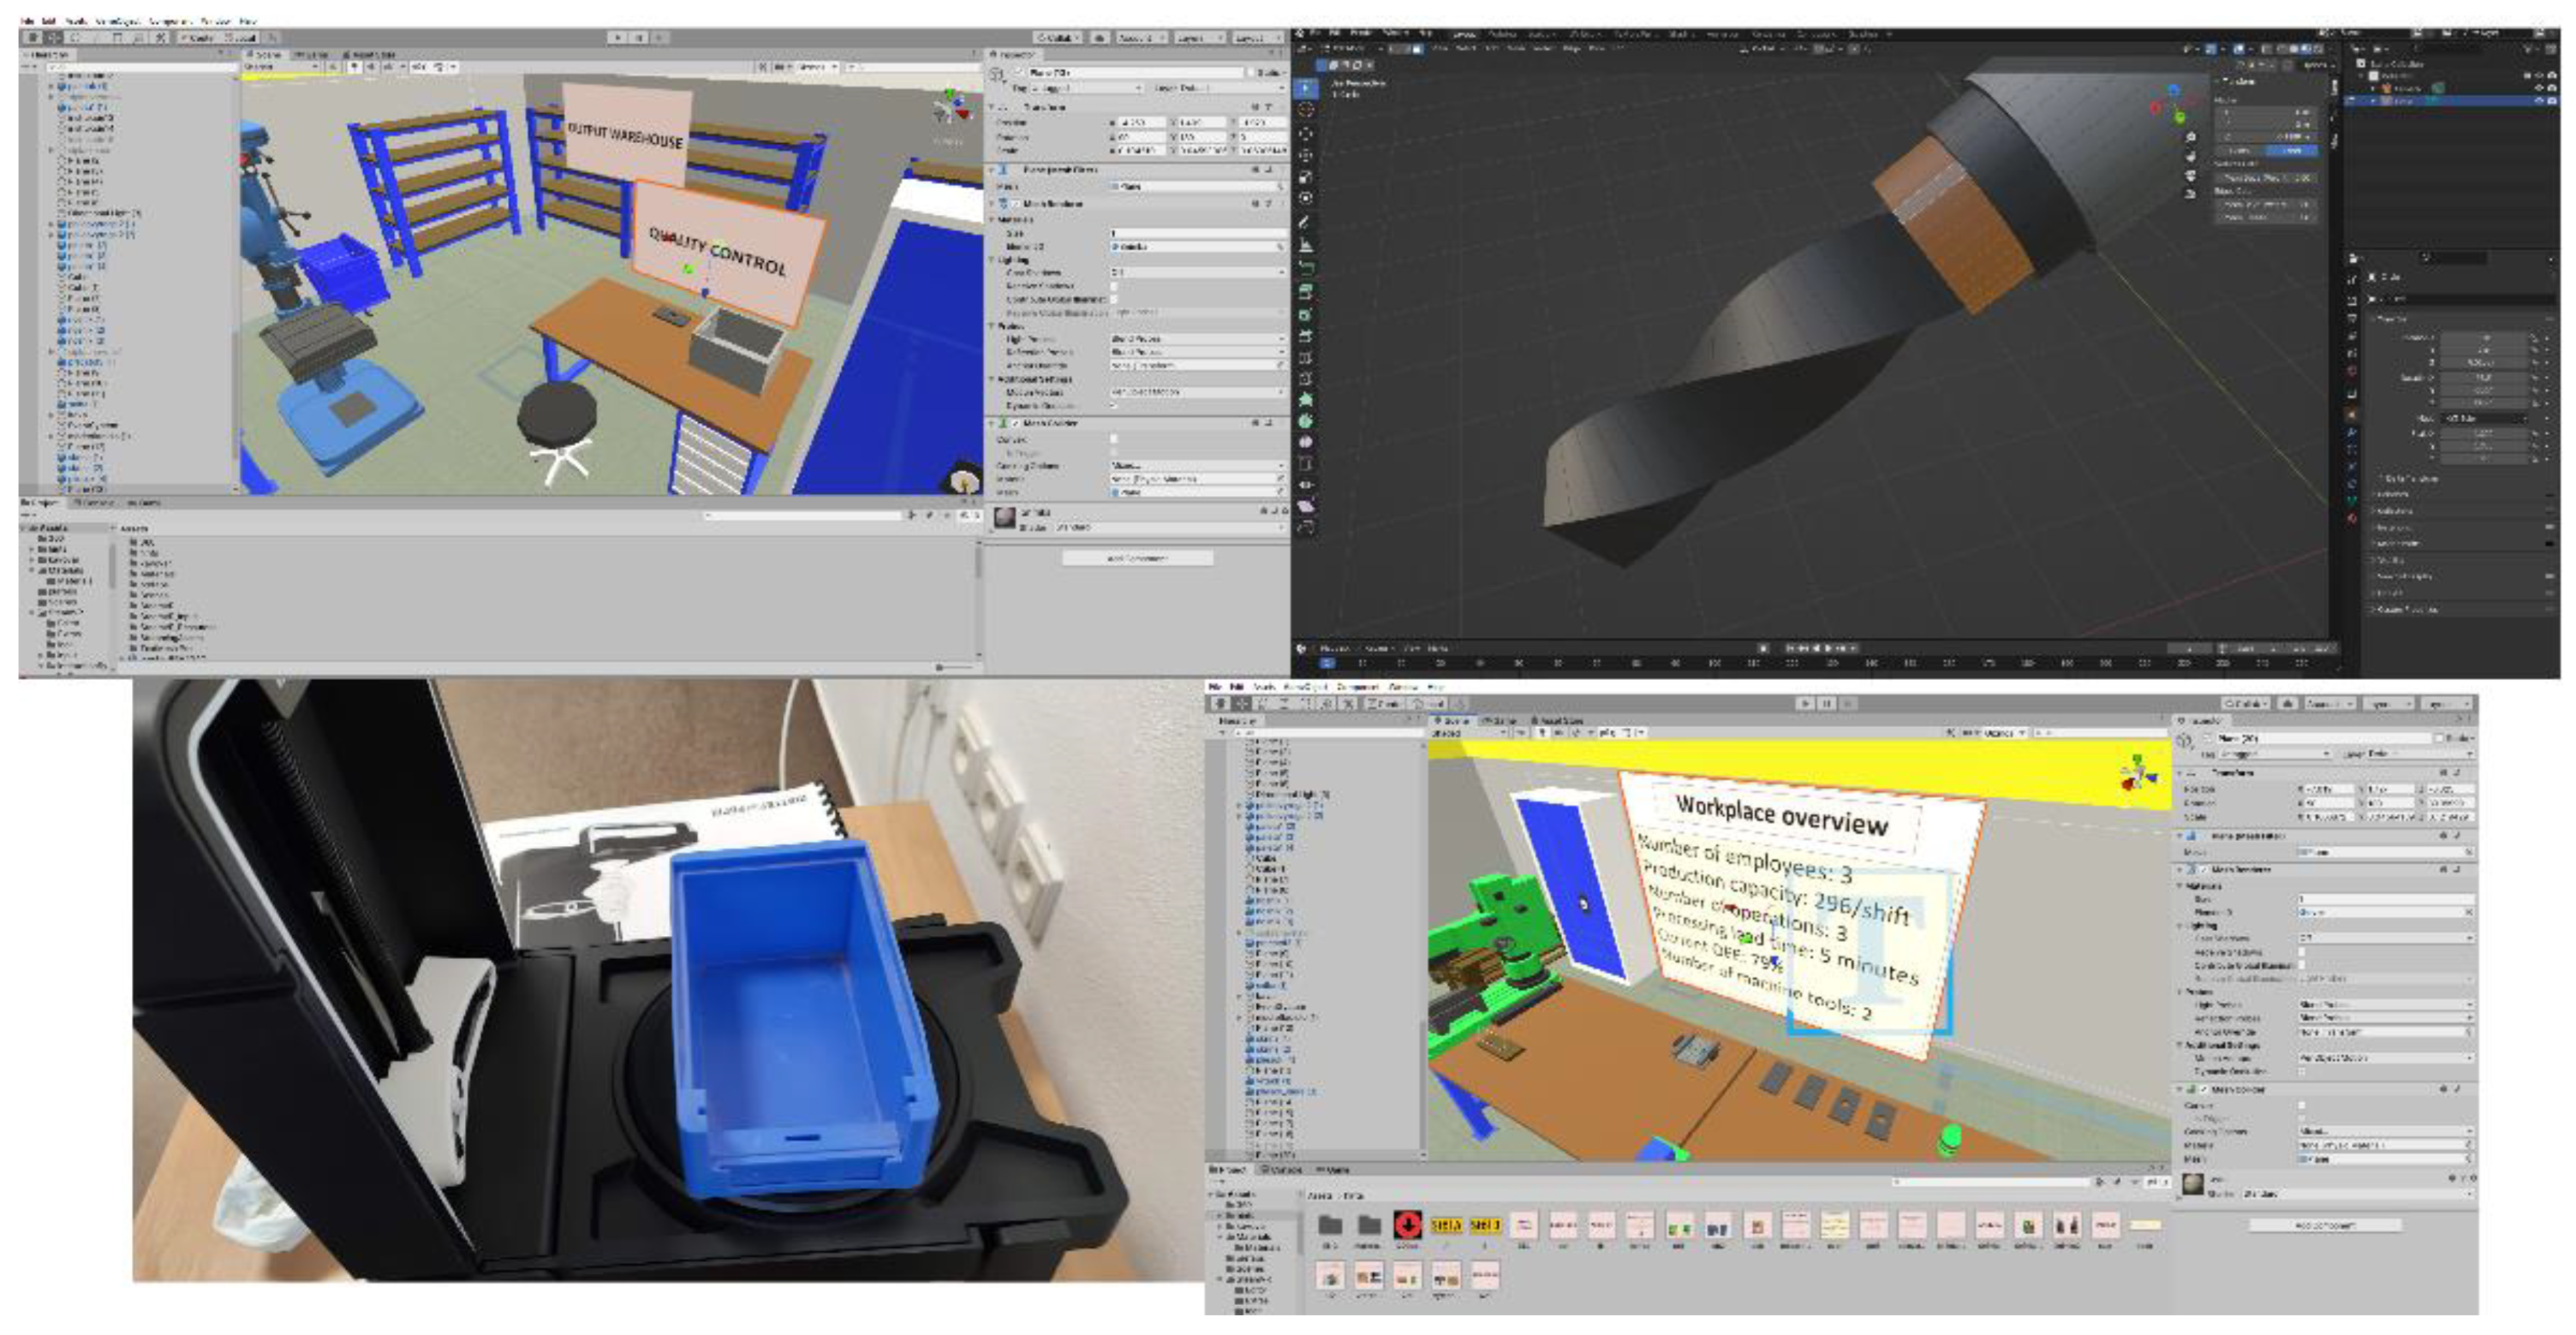Select Blender's Cursor tool in left toolbar
The width and height of the screenshot is (2576, 1335).
click(1306, 111)
